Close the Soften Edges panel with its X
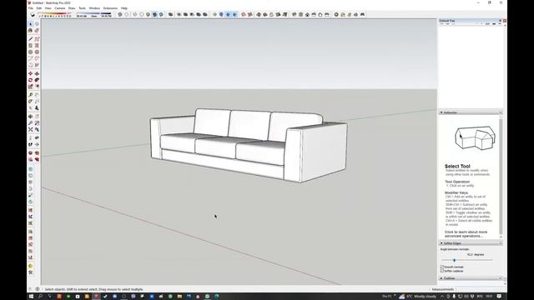Image resolution: width=534 pixels, height=300 pixels. [501, 243]
